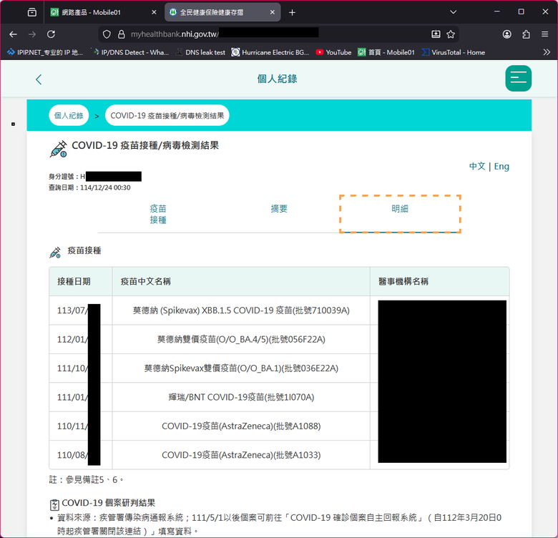The image size is (558, 538).
Task: Open the Firefox account profile icon
Action: coord(507,34)
